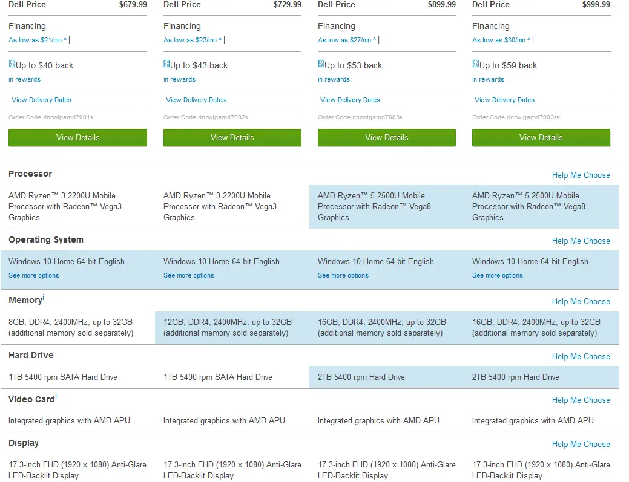Image resolution: width=629 pixels, height=482 pixels.
Task: Select order code dncwlgamd7003s text
Action: (360, 117)
